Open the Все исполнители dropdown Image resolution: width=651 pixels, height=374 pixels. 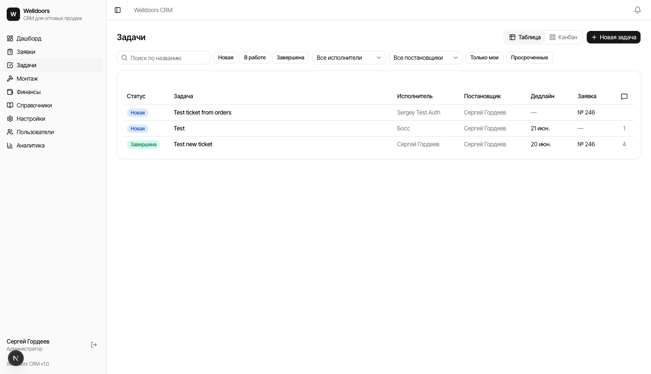349,58
